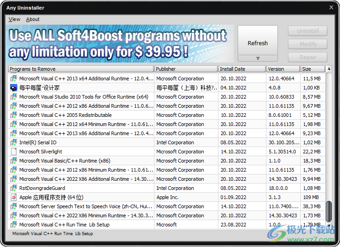The width and height of the screenshot is (340, 247).
Task: Close the Any Uninstaller window
Action: tap(331, 7)
